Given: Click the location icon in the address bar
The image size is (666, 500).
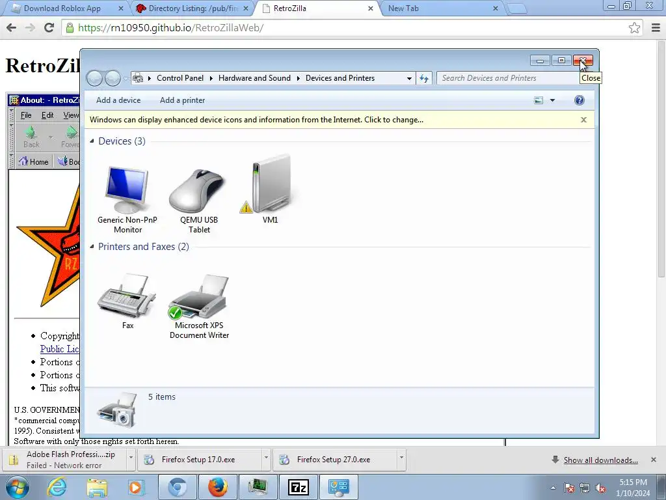Looking at the screenshot, I should pyautogui.click(x=138, y=78).
